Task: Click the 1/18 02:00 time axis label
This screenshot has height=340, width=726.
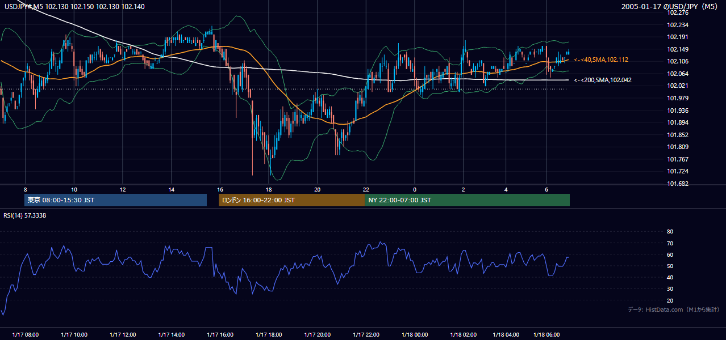Action: 464,335
